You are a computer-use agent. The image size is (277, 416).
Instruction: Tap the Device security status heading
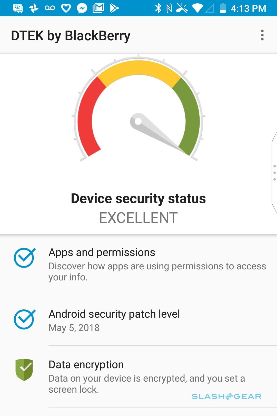click(138, 198)
